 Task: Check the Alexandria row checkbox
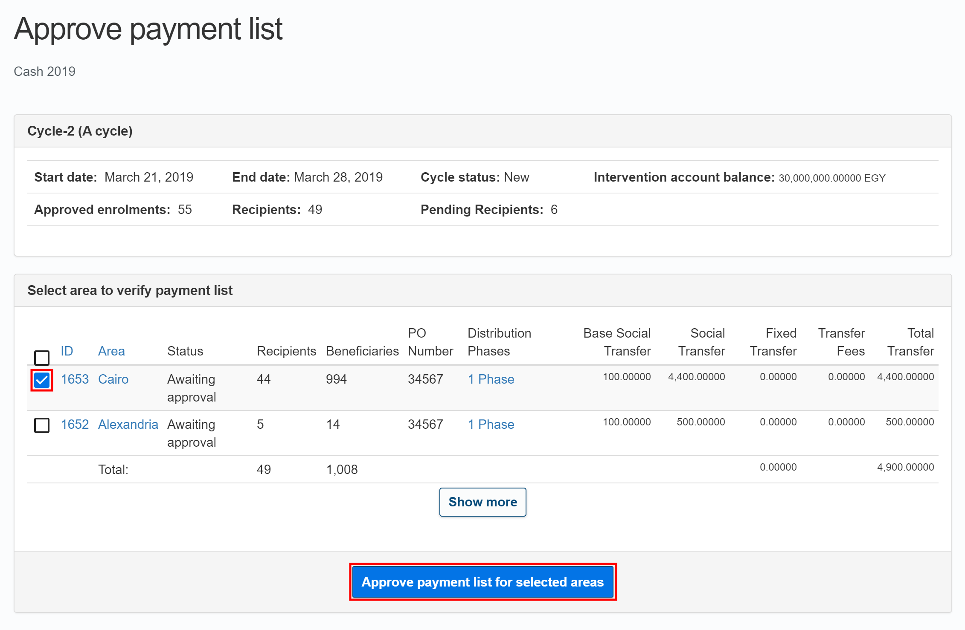[x=41, y=425]
